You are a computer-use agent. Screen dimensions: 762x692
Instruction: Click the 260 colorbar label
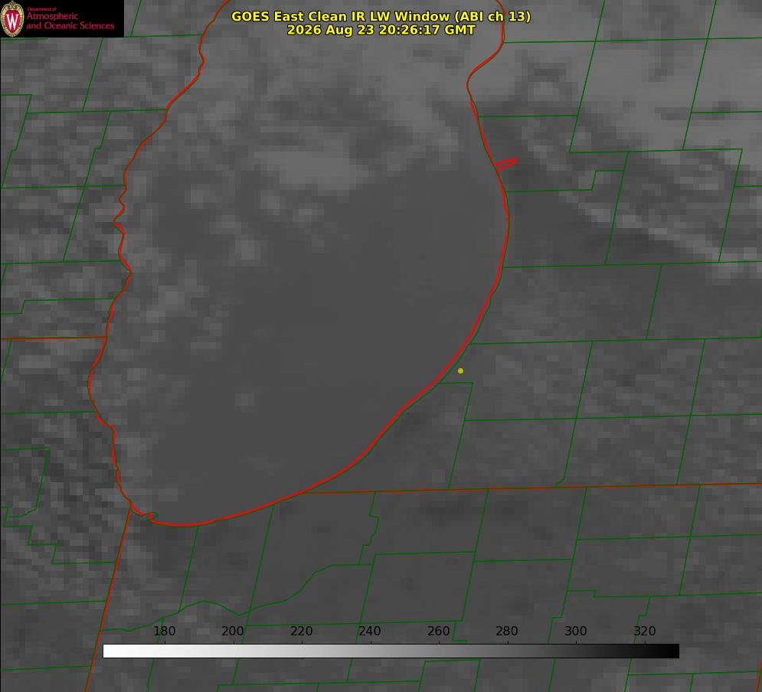pos(438,631)
